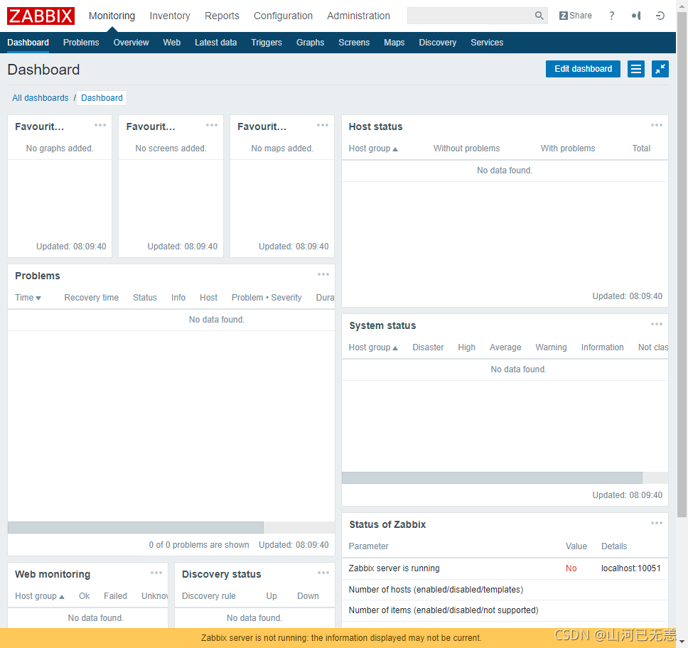Click the Problems widget horizontal scrollbar
This screenshot has height=648, width=688.
coord(136,527)
